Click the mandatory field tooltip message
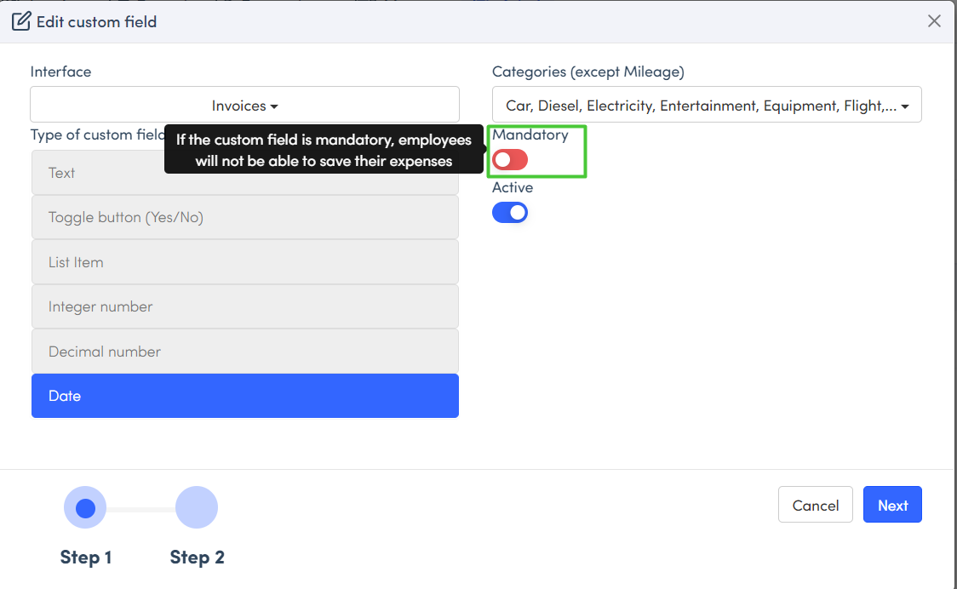This screenshot has width=957, height=589. point(324,150)
